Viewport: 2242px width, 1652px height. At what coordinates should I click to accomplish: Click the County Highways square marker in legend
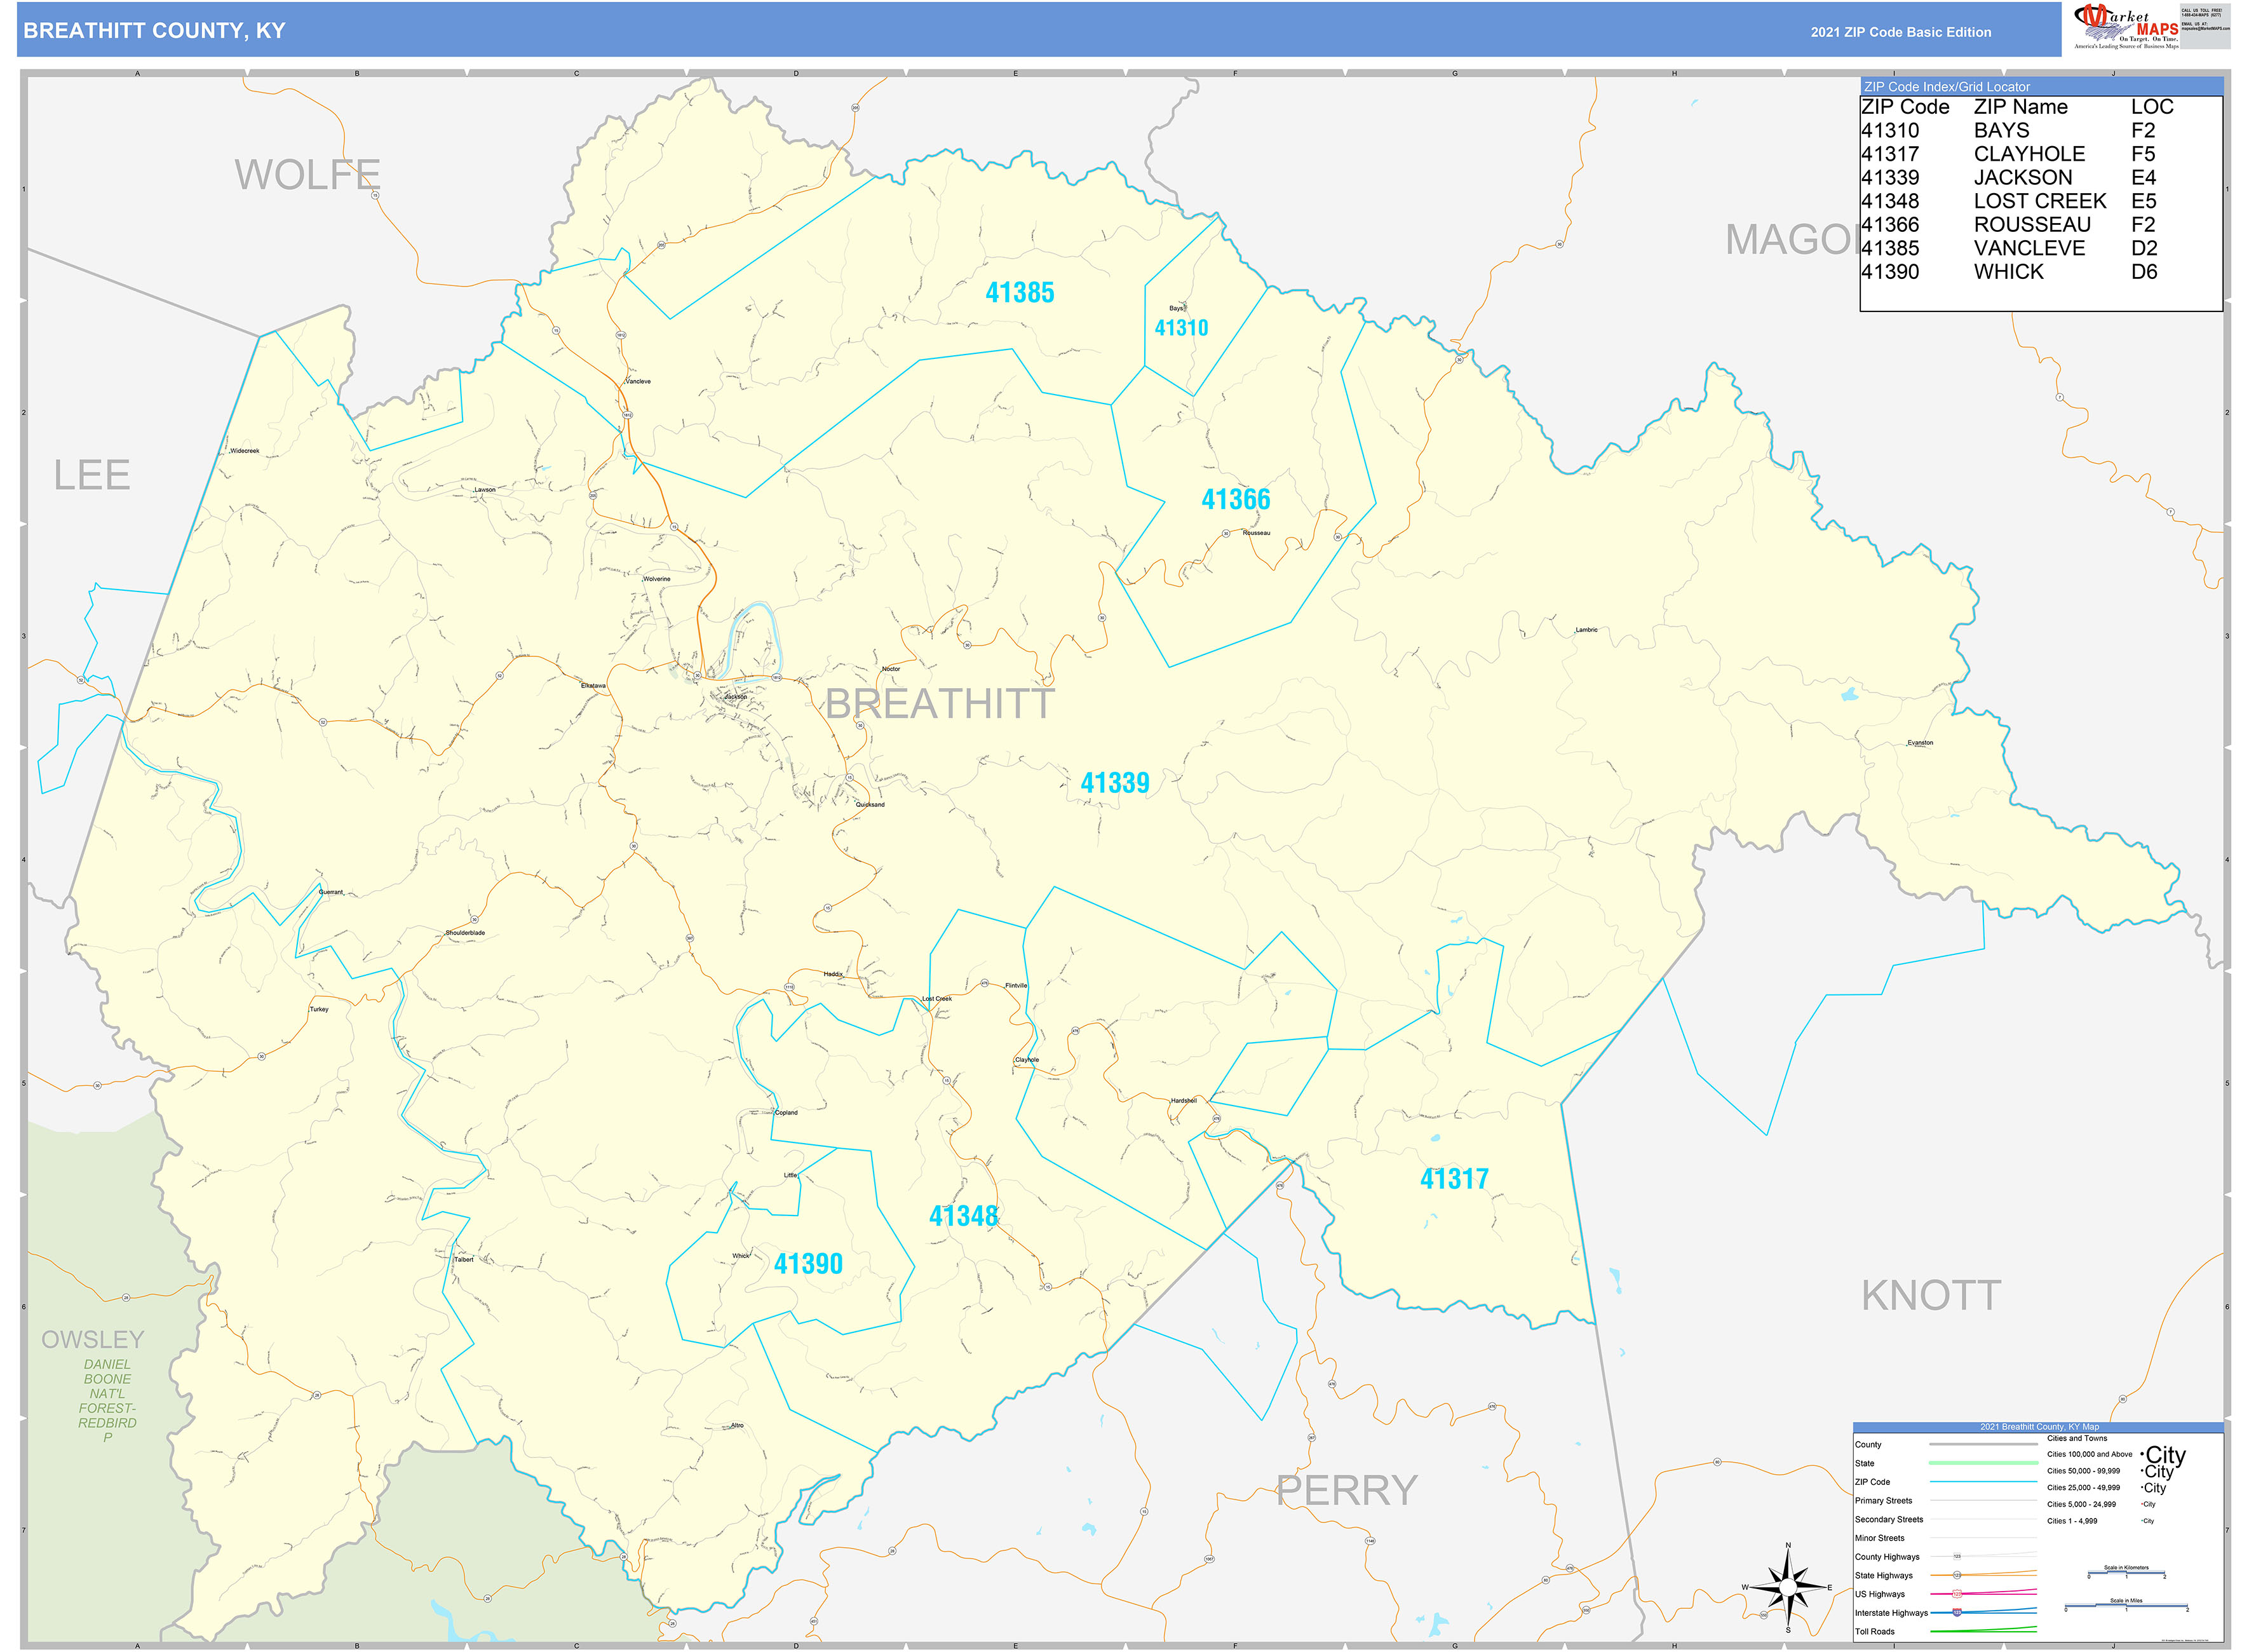1957,1557
